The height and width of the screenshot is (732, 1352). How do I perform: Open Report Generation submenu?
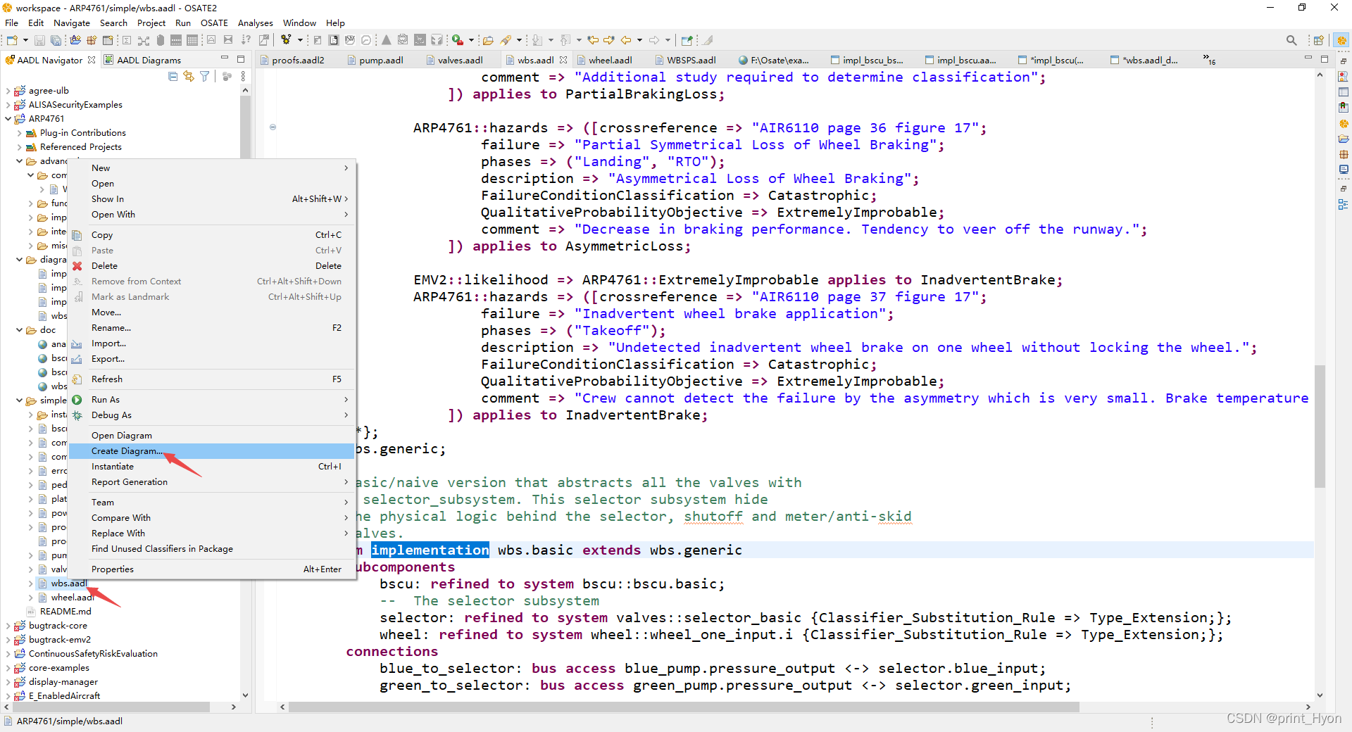[211, 482]
